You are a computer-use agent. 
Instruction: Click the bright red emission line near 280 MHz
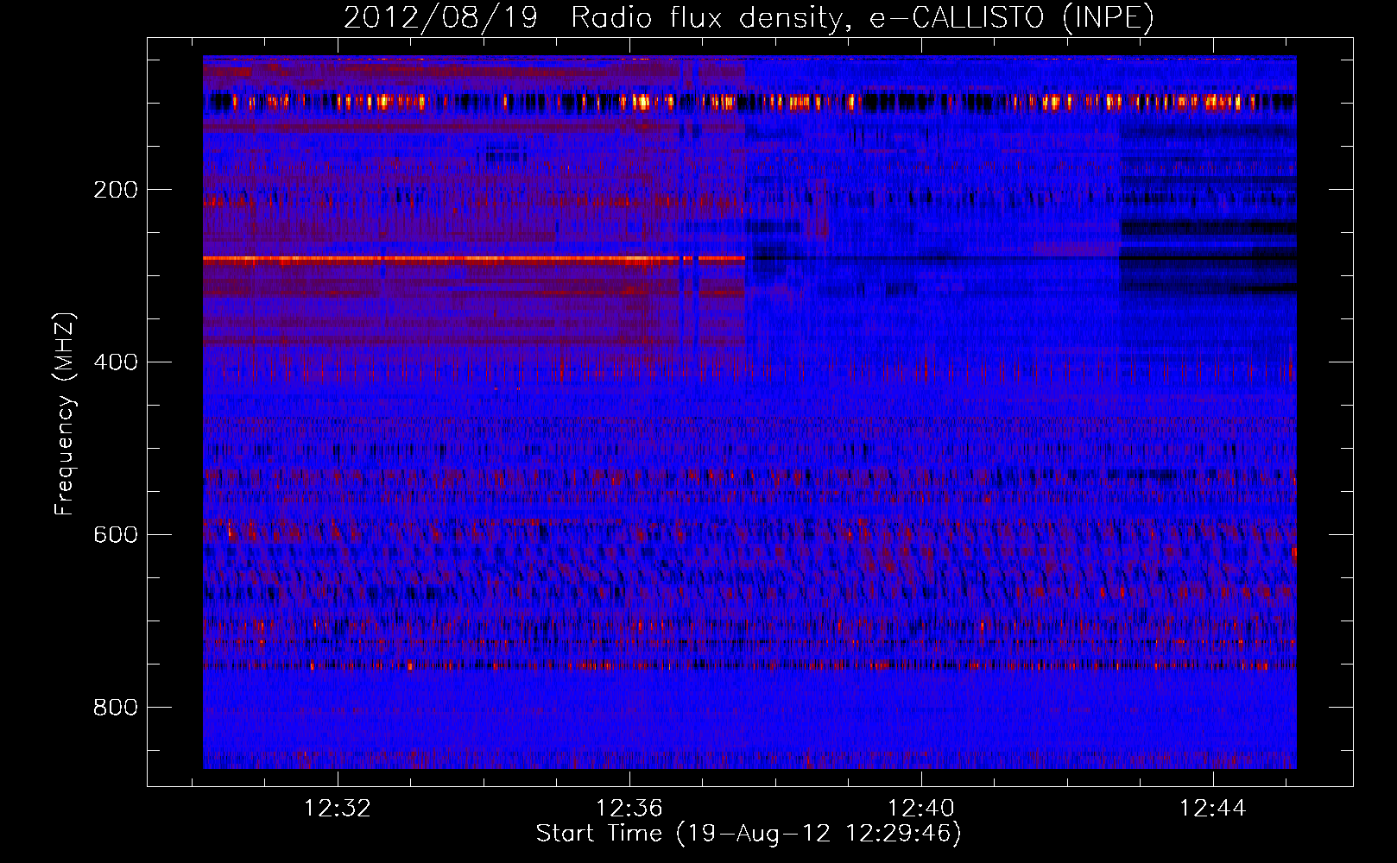coord(474,258)
